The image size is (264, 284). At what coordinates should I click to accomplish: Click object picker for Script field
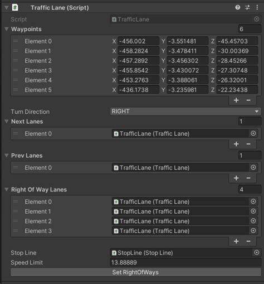tap(256, 19)
